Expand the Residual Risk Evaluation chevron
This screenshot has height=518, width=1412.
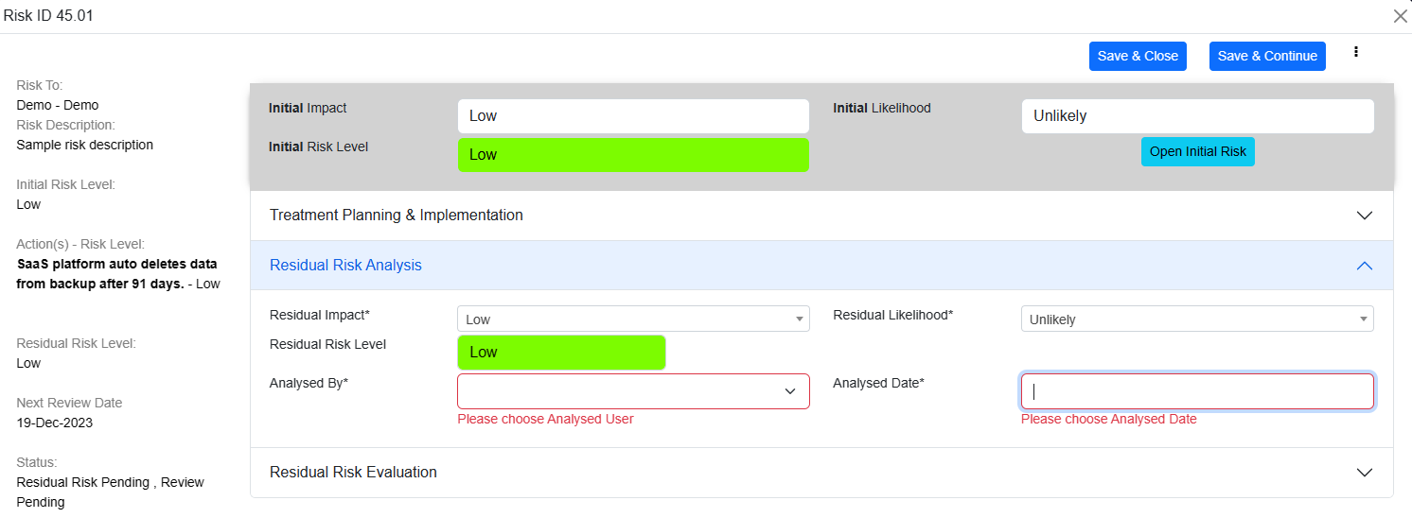click(x=1364, y=473)
